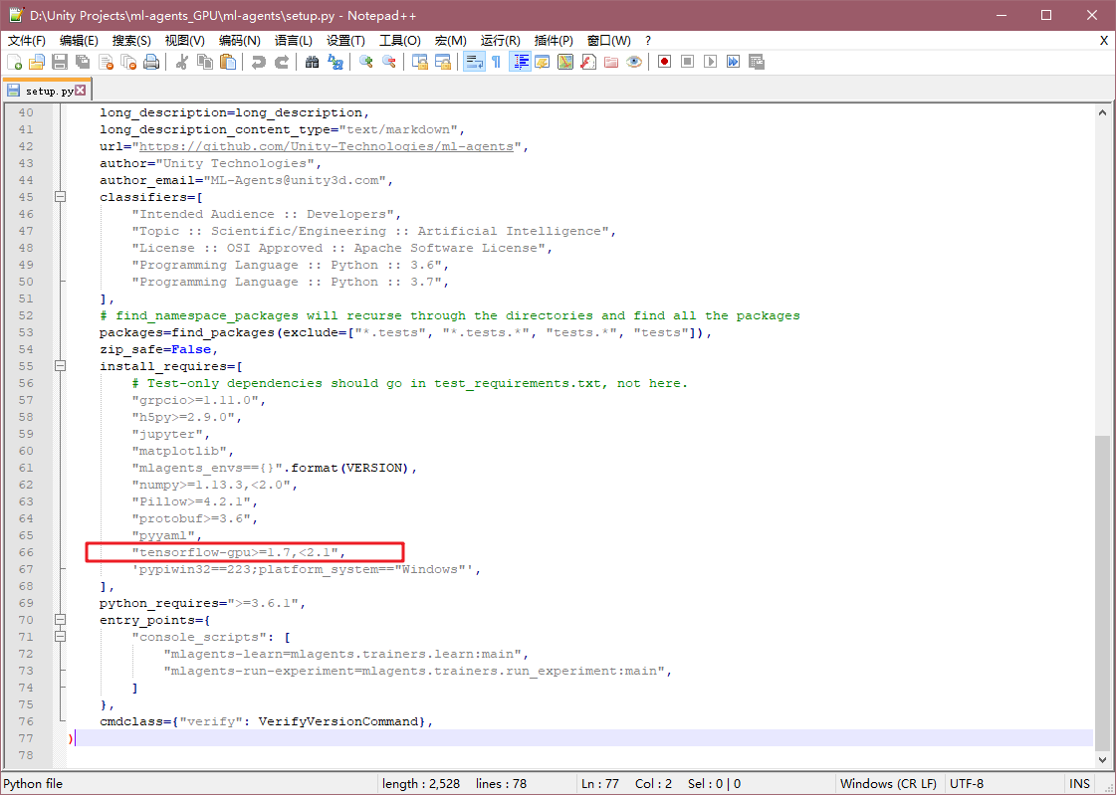Open the 编辑(E) menu
The height and width of the screenshot is (795, 1116).
pyautogui.click(x=79, y=41)
